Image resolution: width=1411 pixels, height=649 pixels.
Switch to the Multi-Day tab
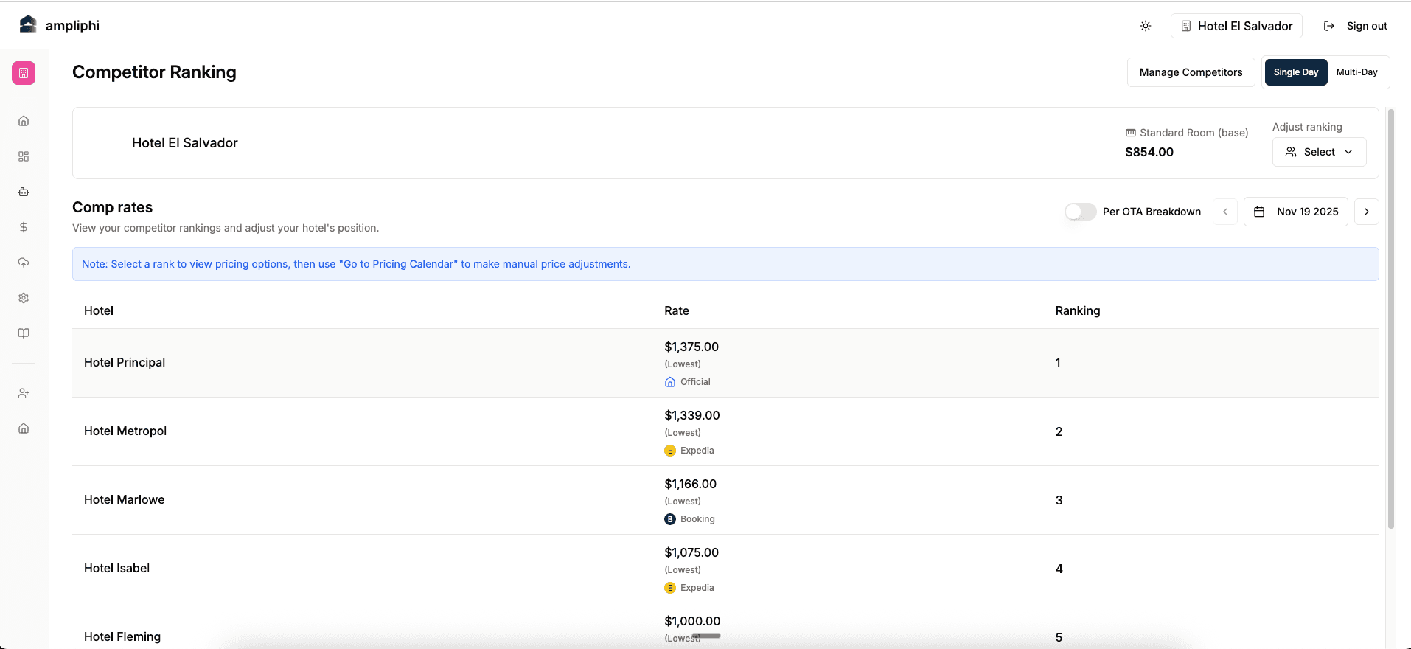1356,72
